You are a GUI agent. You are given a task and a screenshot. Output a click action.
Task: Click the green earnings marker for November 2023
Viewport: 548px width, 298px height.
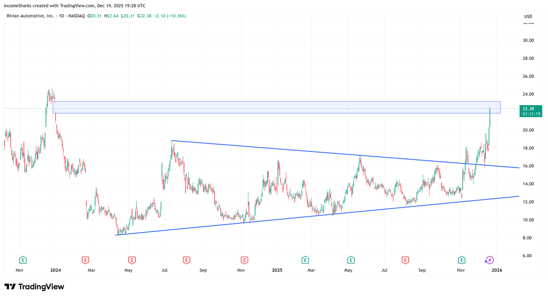[23, 260]
